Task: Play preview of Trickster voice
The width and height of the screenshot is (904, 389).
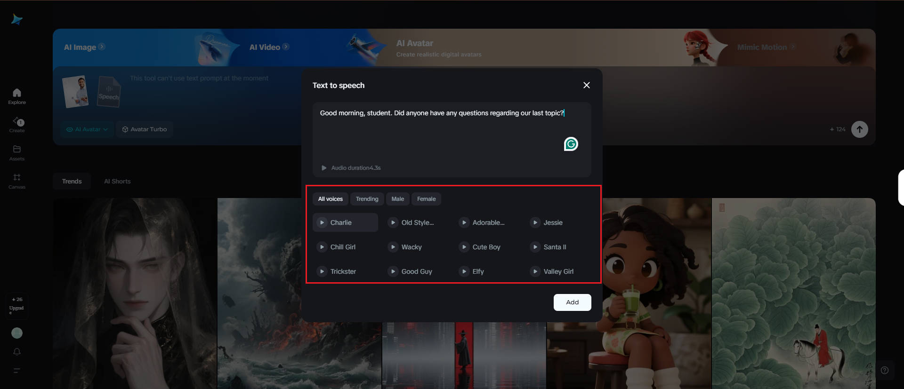Action: [x=322, y=271]
